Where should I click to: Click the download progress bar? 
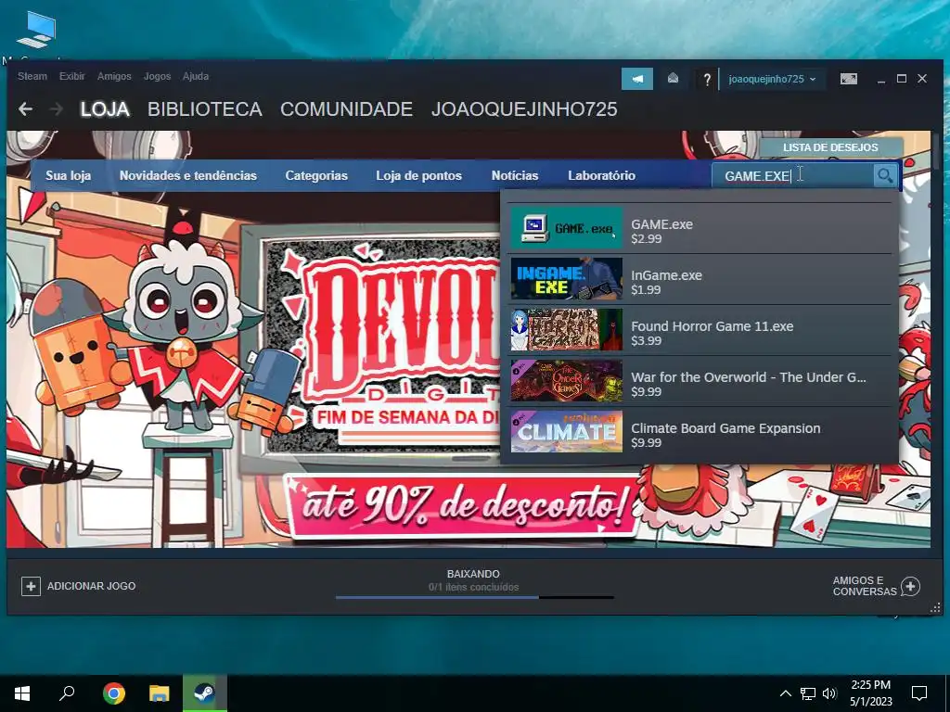coord(474,598)
